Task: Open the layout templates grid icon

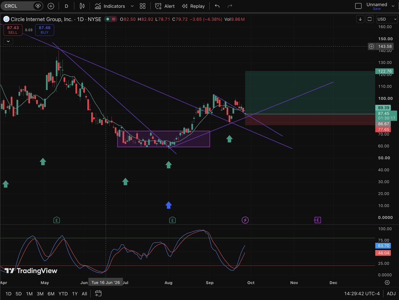Action: (x=143, y=6)
